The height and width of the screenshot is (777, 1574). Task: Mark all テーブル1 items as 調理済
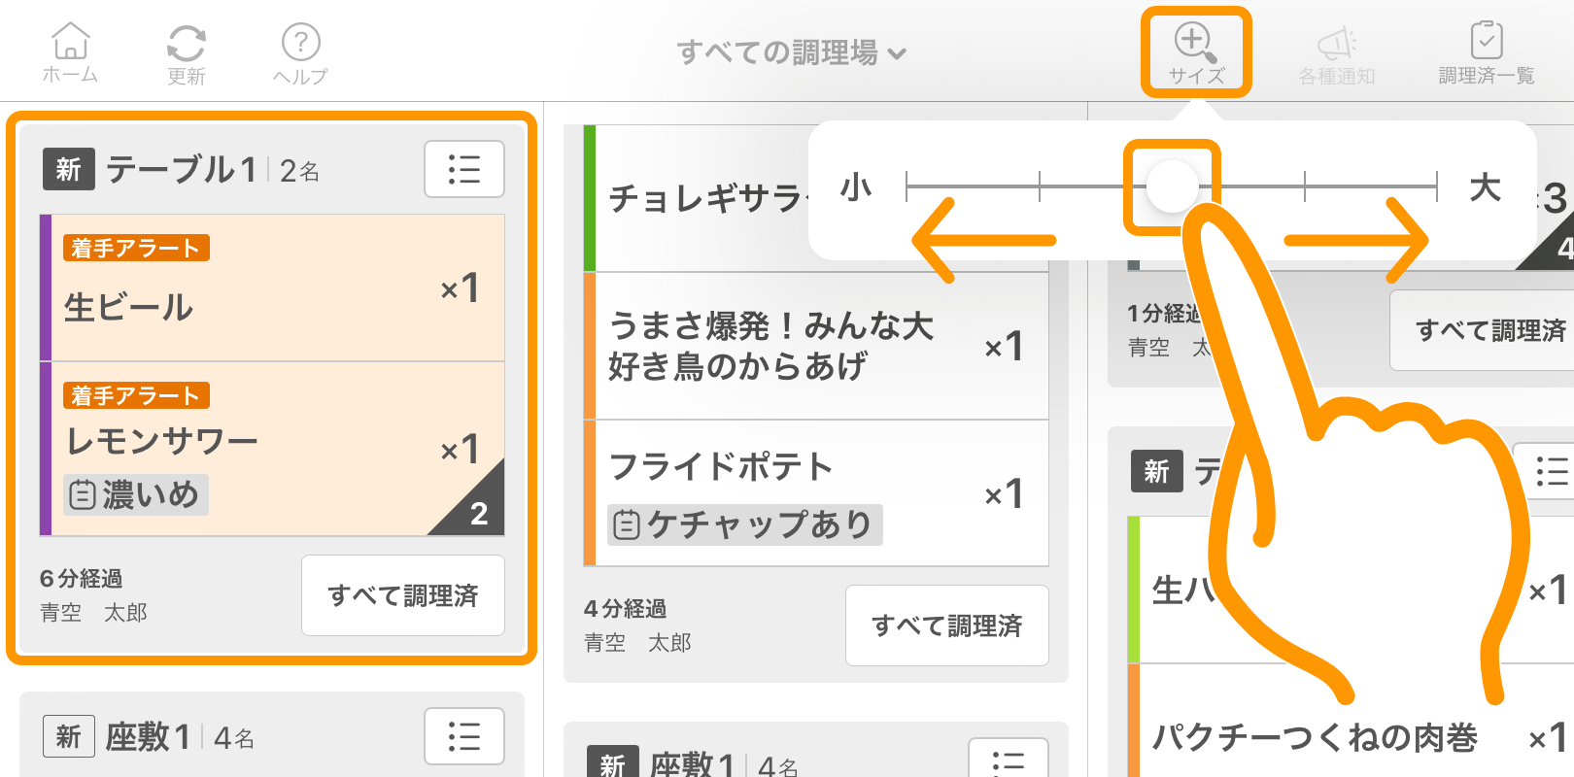coord(403,595)
